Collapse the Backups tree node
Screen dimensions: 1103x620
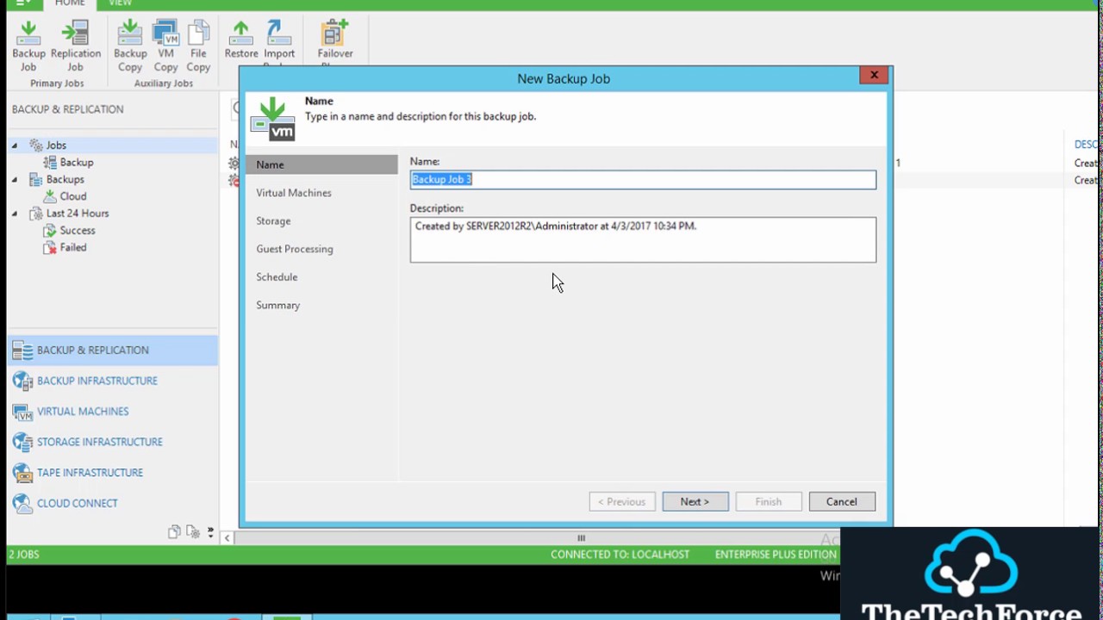tap(15, 180)
